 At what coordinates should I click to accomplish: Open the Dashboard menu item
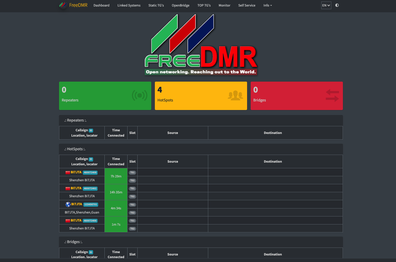101,5
